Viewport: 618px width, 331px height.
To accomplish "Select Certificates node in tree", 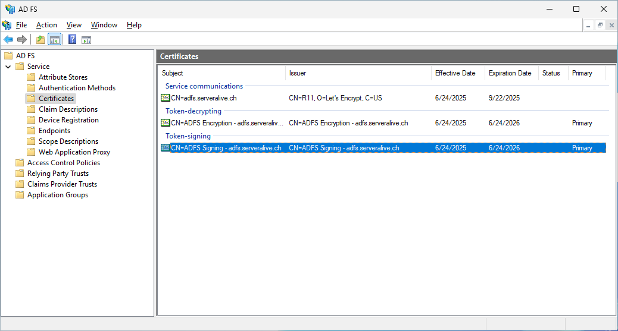I will (x=56, y=99).
